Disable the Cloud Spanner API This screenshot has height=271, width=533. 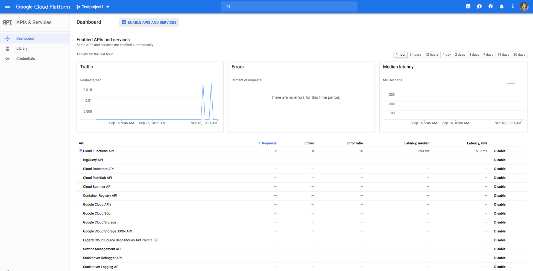[500, 187]
